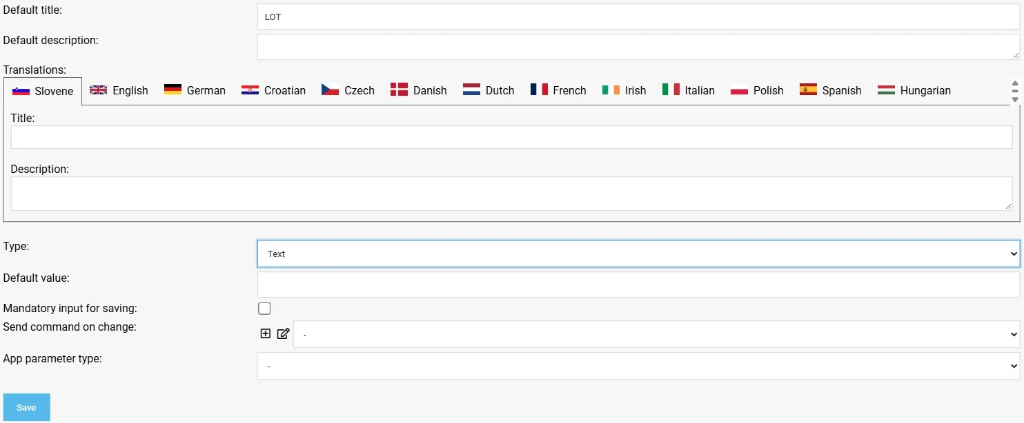Click the Hungarian flag icon
Image resolution: width=1024 pixels, height=423 pixels.
tap(886, 90)
